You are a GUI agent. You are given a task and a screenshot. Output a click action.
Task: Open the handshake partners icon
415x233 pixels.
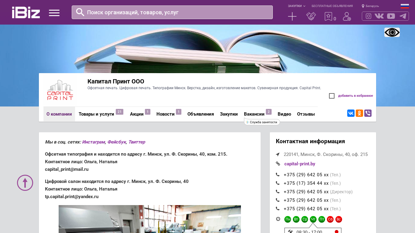[311, 16]
